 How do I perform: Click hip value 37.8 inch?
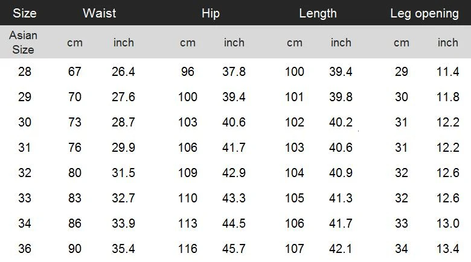(234, 72)
